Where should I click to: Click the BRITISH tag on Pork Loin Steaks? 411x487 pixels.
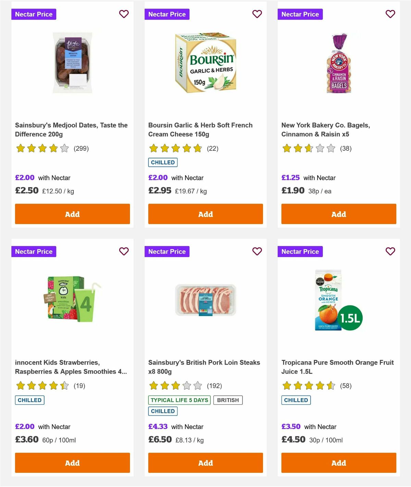228,400
